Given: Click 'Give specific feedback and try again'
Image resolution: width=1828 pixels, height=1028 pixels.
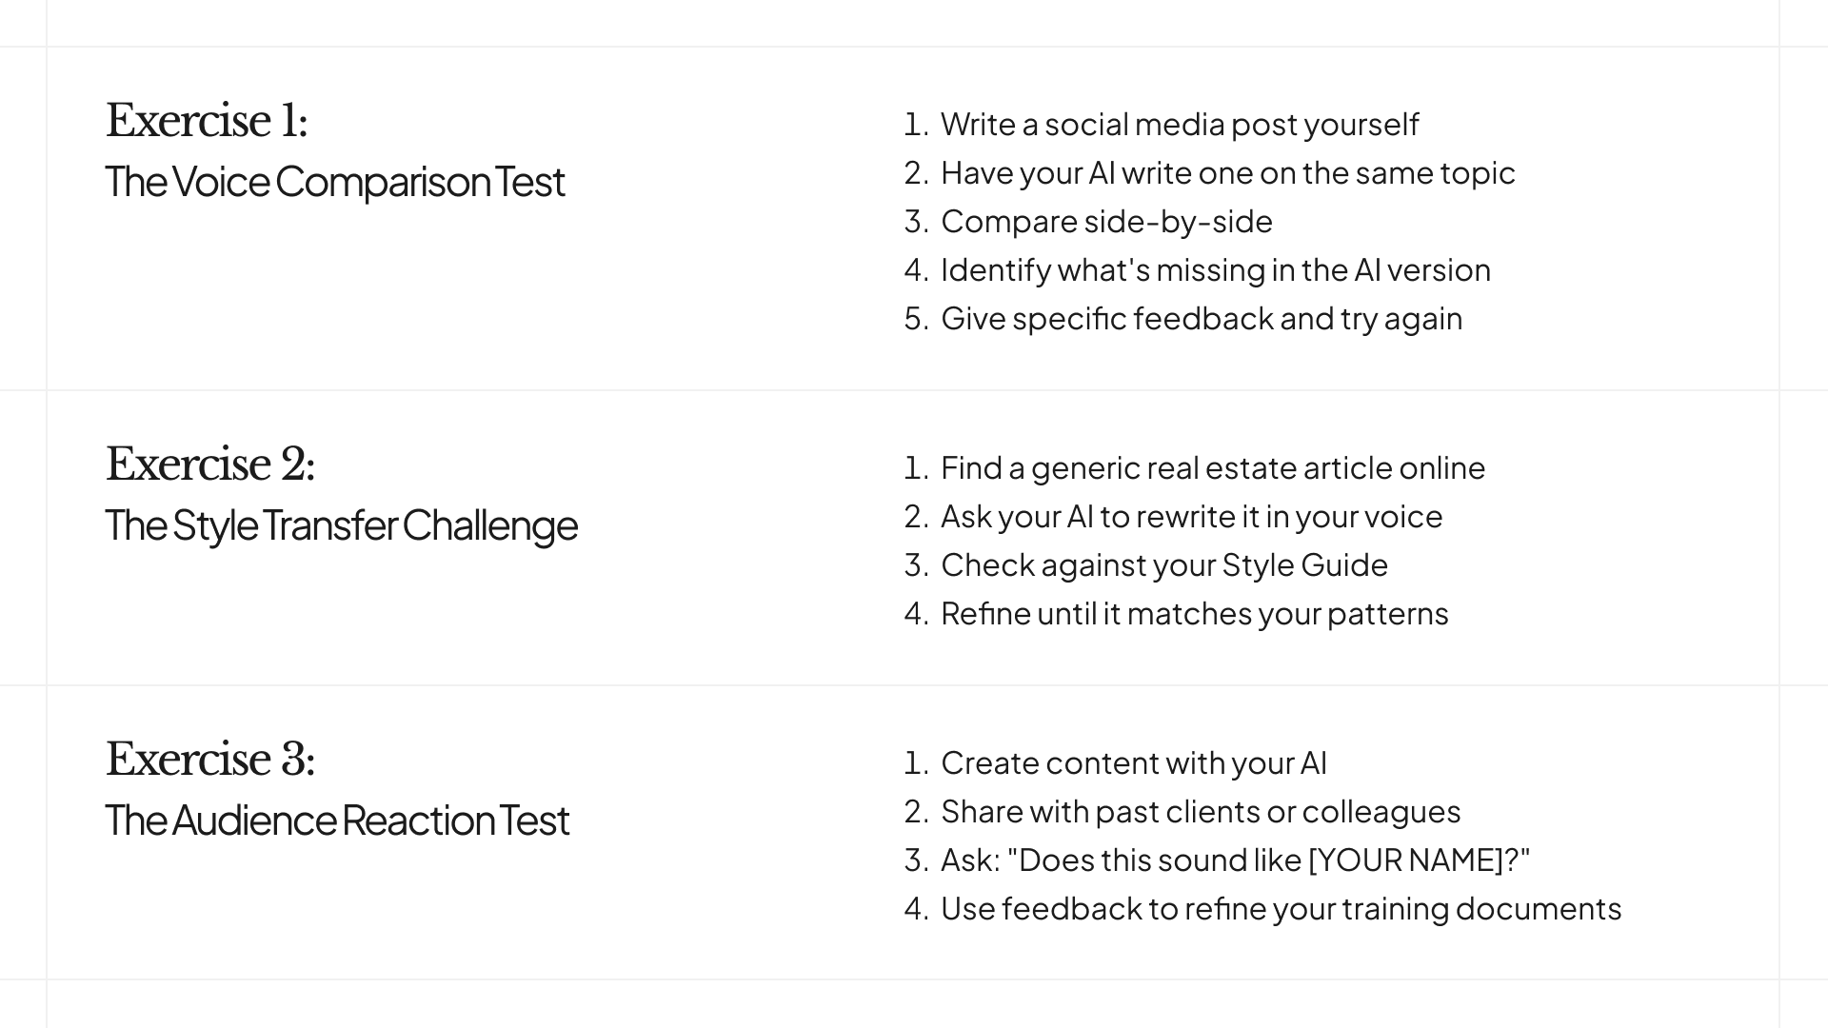Looking at the screenshot, I should click(1202, 319).
